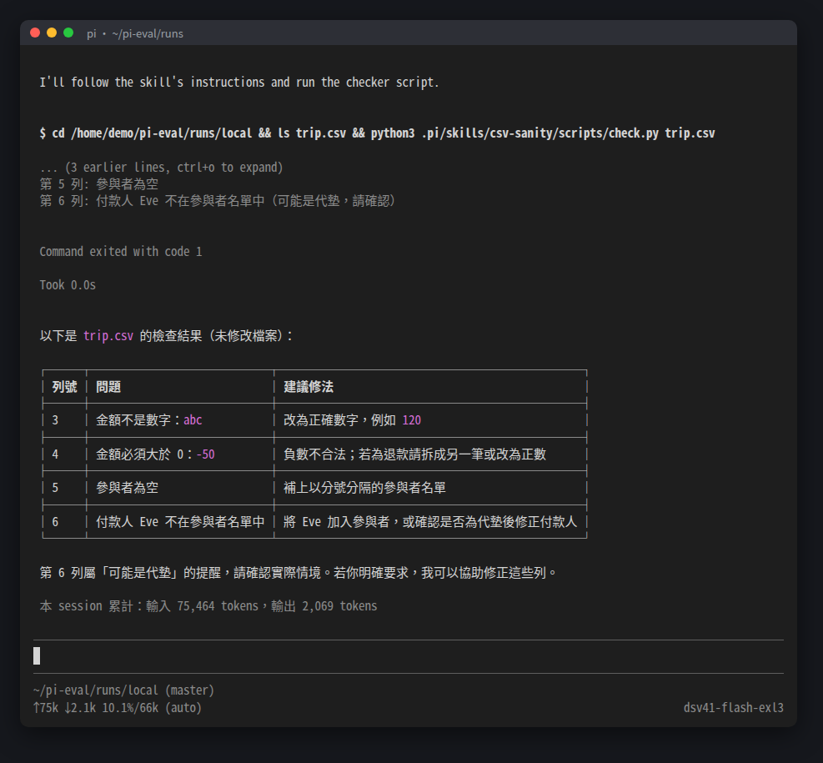Click the '10.1%/66k (auto)' context usage indicator
This screenshot has width=823, height=763.
click(x=152, y=708)
